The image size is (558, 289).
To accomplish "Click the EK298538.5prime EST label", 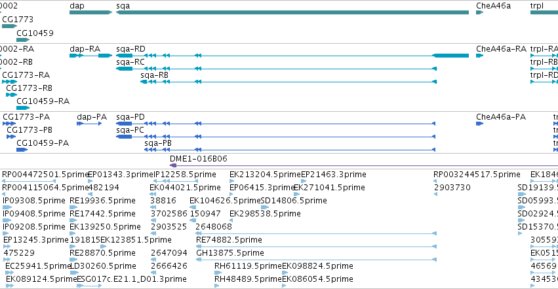I will pyautogui.click(x=265, y=214).
